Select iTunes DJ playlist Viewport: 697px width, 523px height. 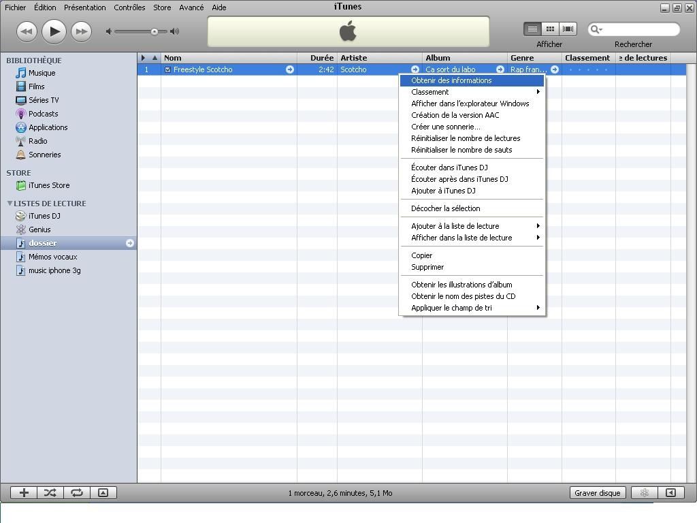point(44,216)
